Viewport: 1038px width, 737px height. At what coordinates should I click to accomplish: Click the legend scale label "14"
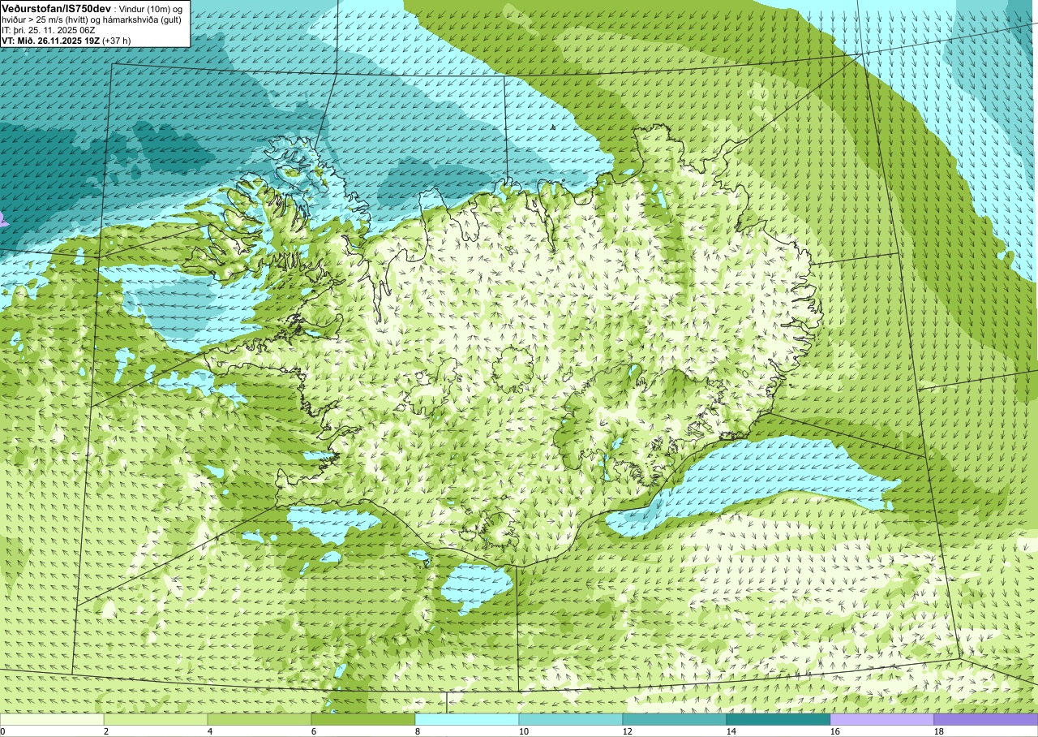pyautogui.click(x=731, y=732)
